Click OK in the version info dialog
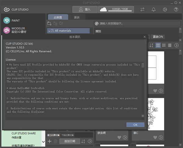 tap(135, 125)
